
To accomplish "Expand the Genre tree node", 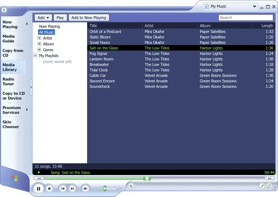I will pyautogui.click(x=40, y=50).
